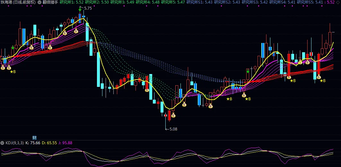Screen dimensions: 341x167
Task: Click the KDJ D: 65.55 value
Action: tap(49, 143)
